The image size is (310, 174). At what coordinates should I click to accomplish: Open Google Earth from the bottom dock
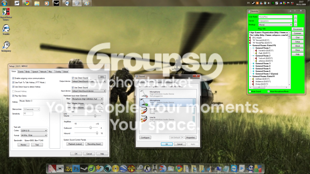coord(123,169)
